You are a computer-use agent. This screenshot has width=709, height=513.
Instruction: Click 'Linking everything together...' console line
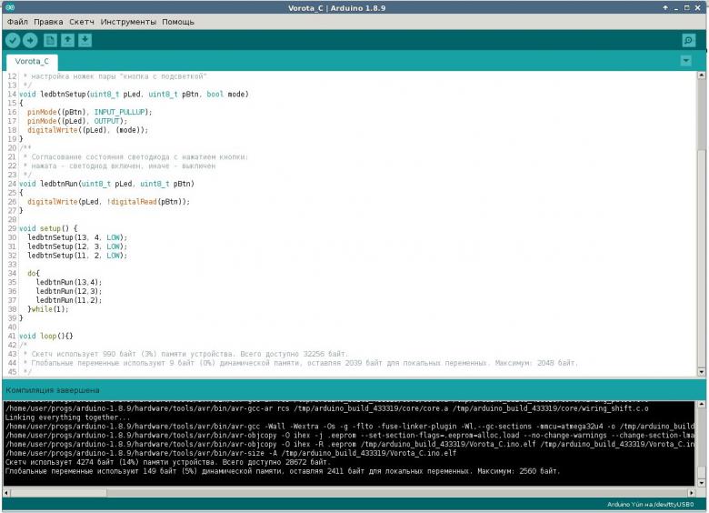click(x=68, y=417)
